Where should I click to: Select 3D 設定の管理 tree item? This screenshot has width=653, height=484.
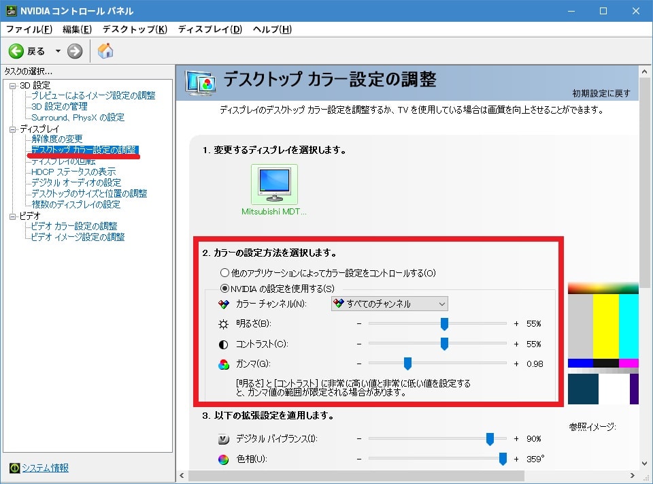click(60, 106)
